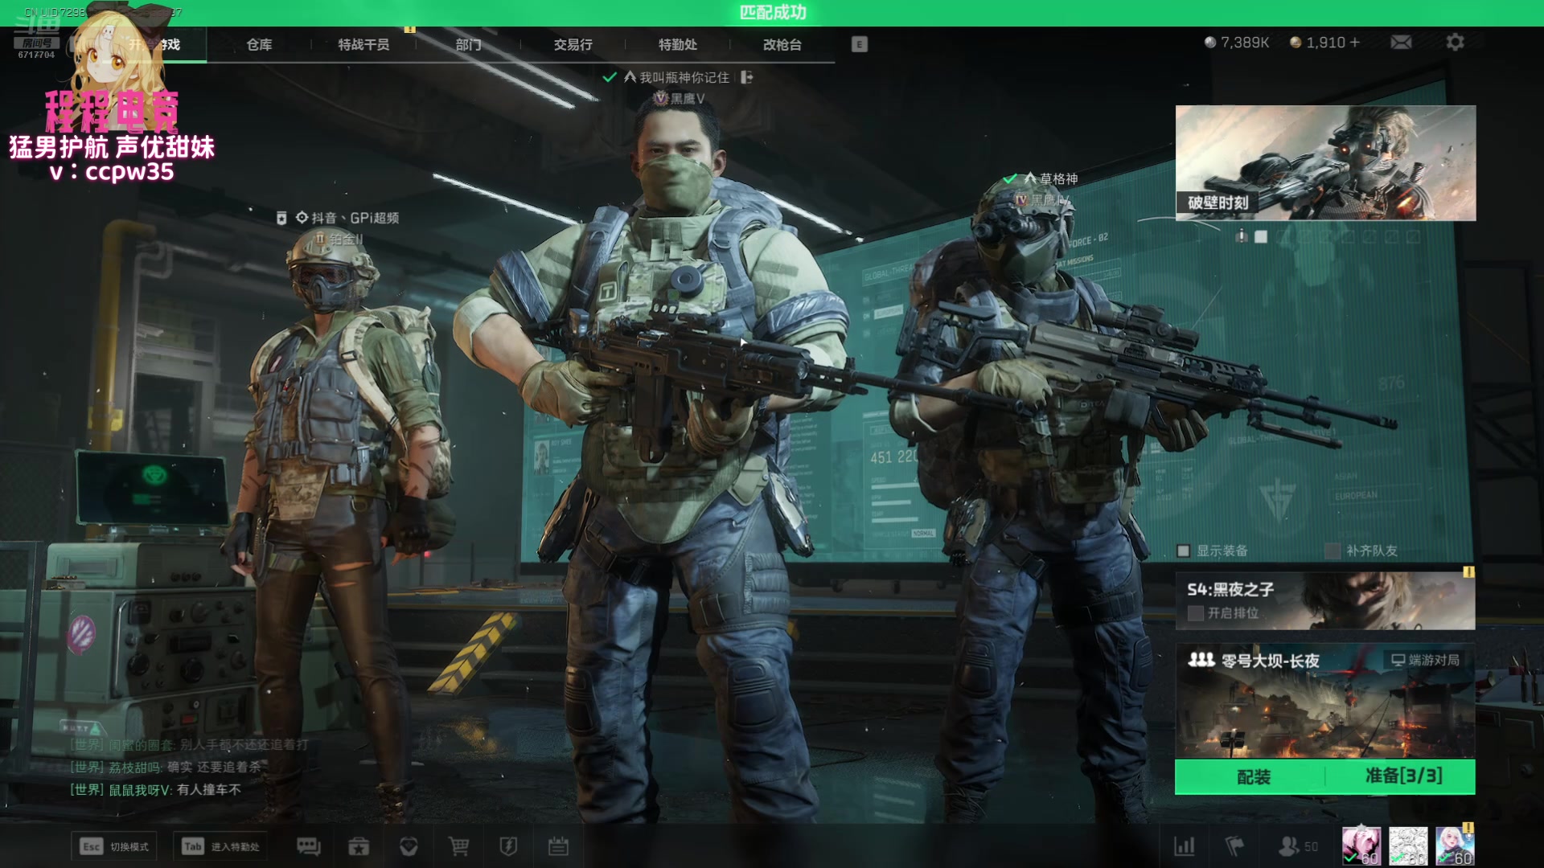Viewport: 1544px width, 868px height.
Task: Open the S4:黑夜之子 season banner
Action: coord(1325,600)
